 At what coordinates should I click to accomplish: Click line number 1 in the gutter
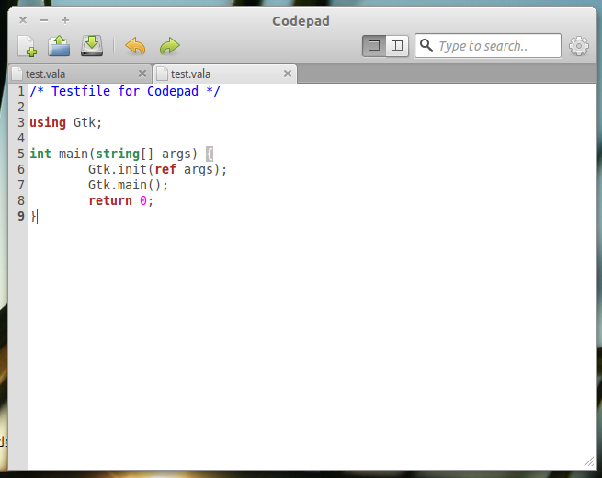tap(21, 91)
